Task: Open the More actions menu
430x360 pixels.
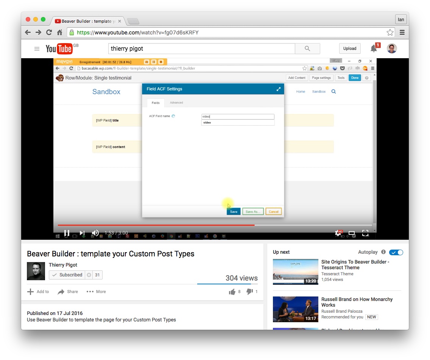Action: click(x=96, y=292)
